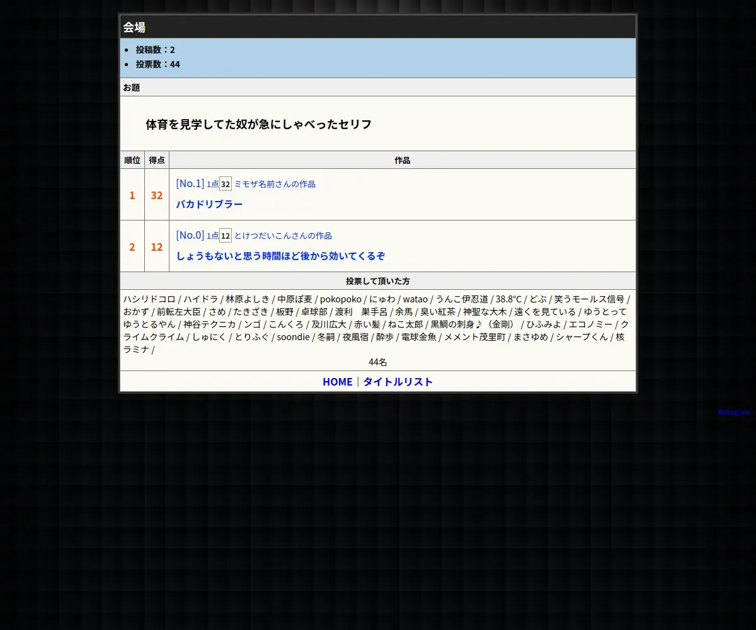Click voter name pokopoko
The width and height of the screenshot is (756, 630).
click(341, 299)
